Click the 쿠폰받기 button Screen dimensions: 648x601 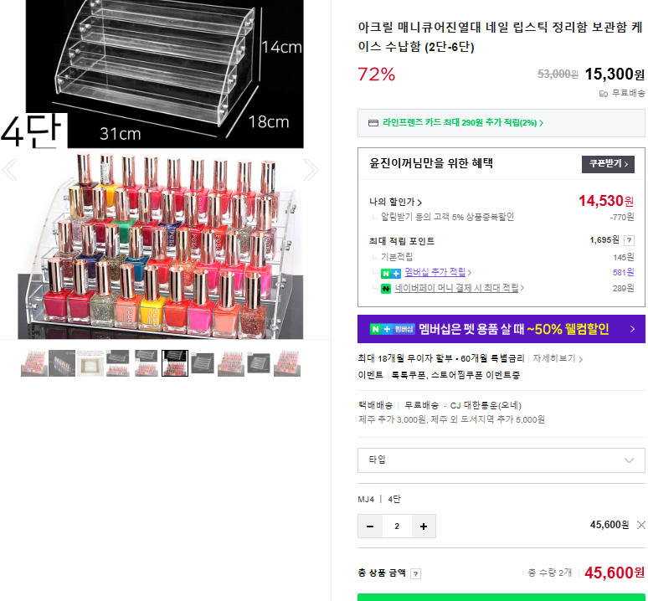(608, 164)
